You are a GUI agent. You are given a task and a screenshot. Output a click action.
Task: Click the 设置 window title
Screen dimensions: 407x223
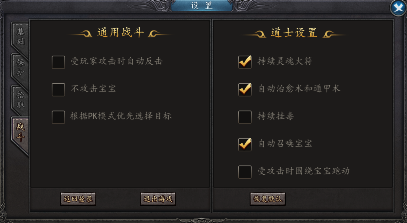tap(202, 6)
